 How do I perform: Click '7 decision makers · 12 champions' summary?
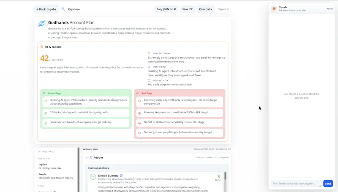pyautogui.click(x=212, y=157)
